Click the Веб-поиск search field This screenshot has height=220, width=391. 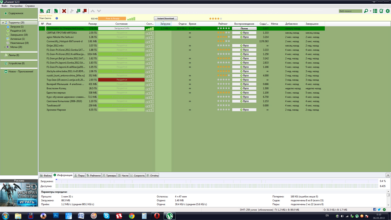(x=350, y=11)
